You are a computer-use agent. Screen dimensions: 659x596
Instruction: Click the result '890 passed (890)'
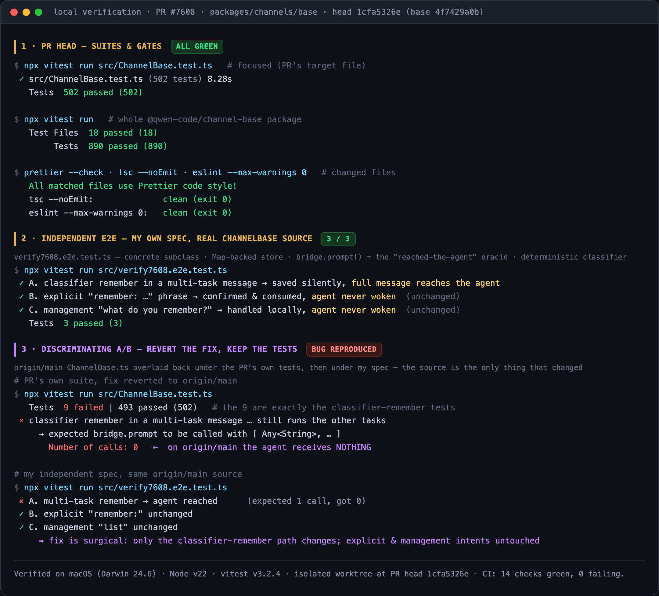128,146
